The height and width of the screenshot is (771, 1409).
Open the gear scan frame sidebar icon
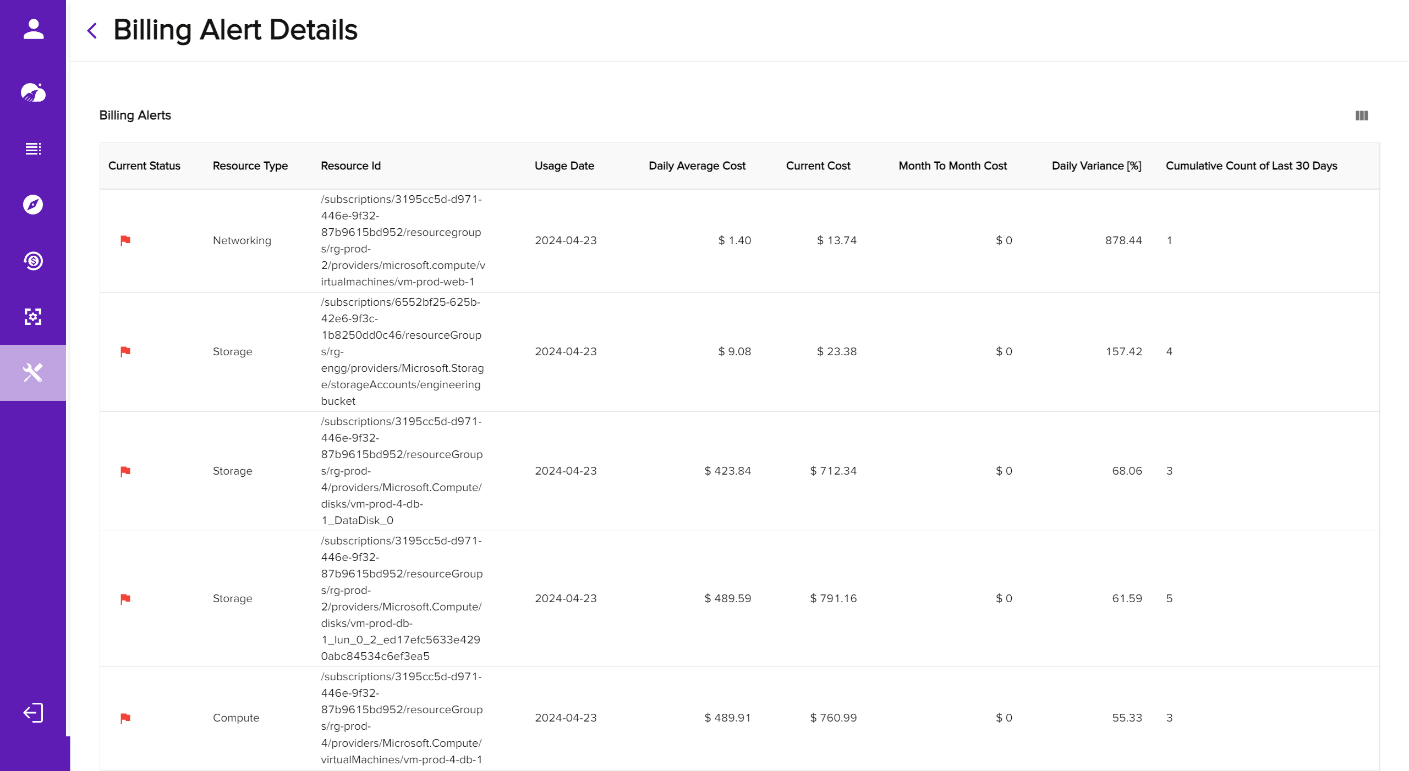tap(33, 317)
